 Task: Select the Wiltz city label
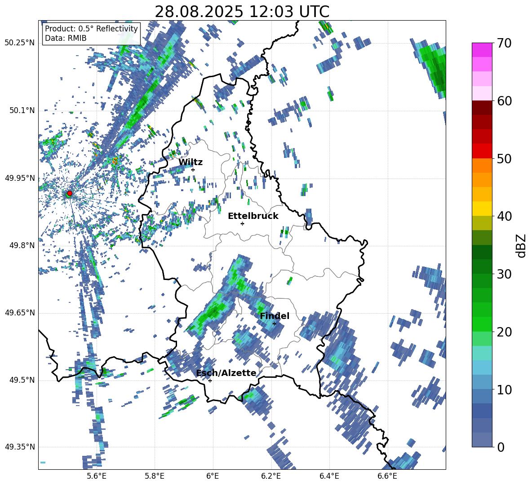[191, 162]
